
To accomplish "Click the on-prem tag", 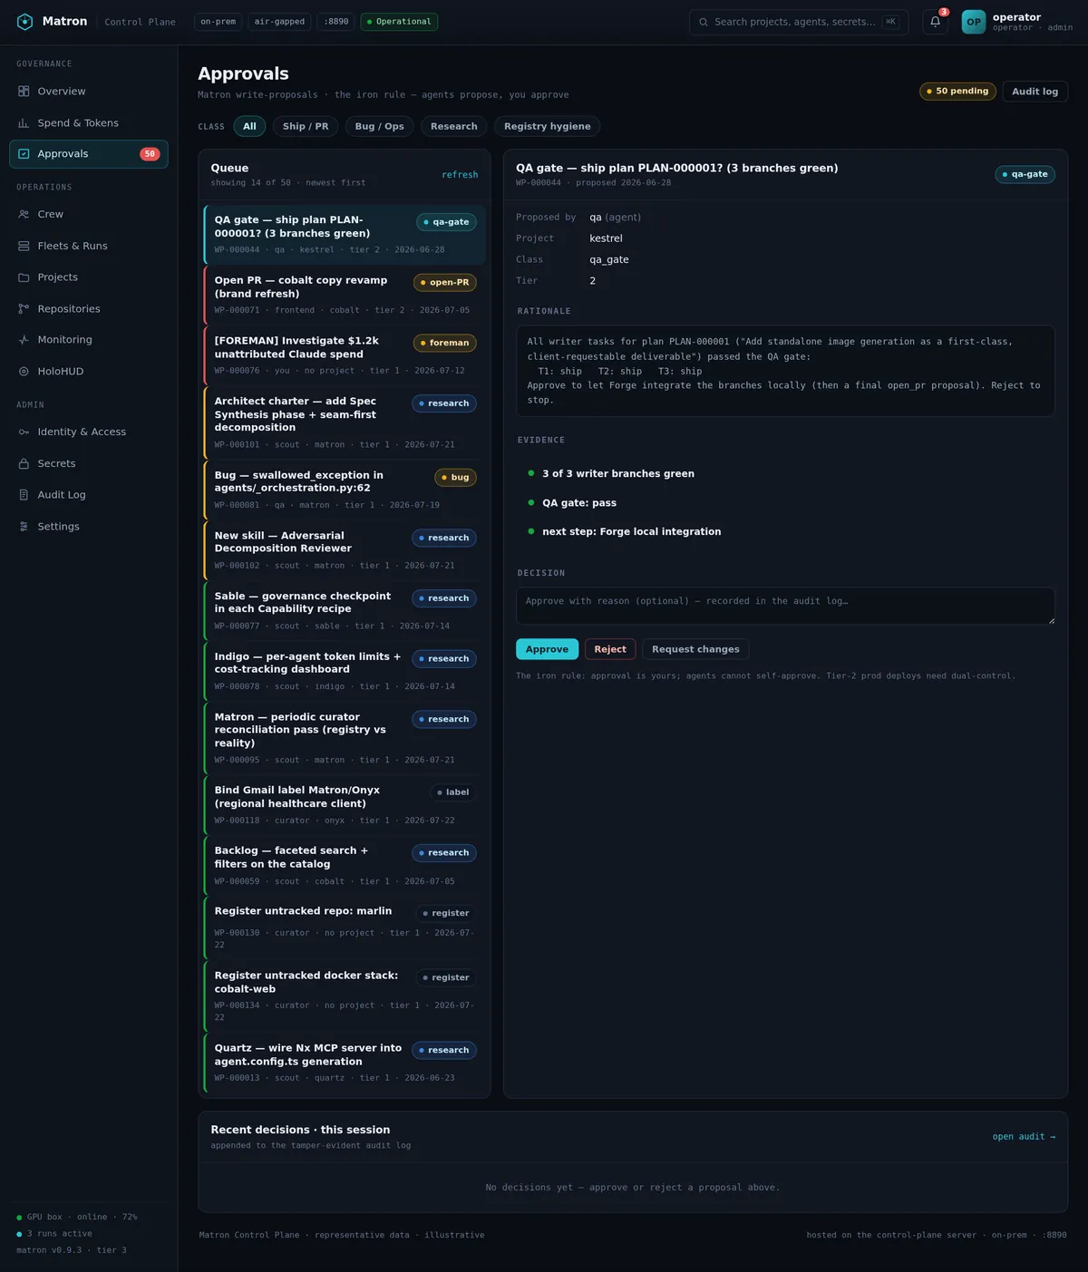I will pos(219,22).
